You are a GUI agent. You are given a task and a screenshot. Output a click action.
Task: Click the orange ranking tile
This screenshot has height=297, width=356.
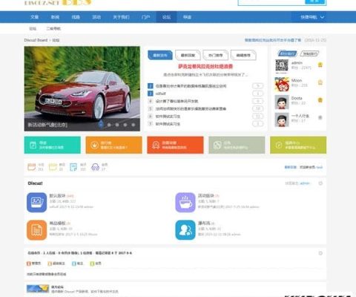pyautogui.click(x=113, y=145)
